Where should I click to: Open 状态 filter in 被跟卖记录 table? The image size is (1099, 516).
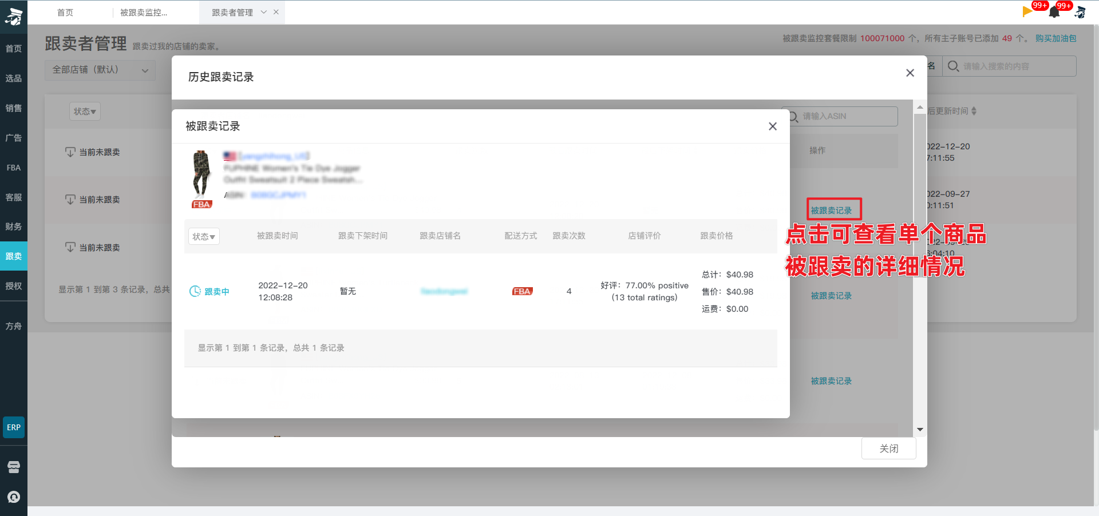204,236
